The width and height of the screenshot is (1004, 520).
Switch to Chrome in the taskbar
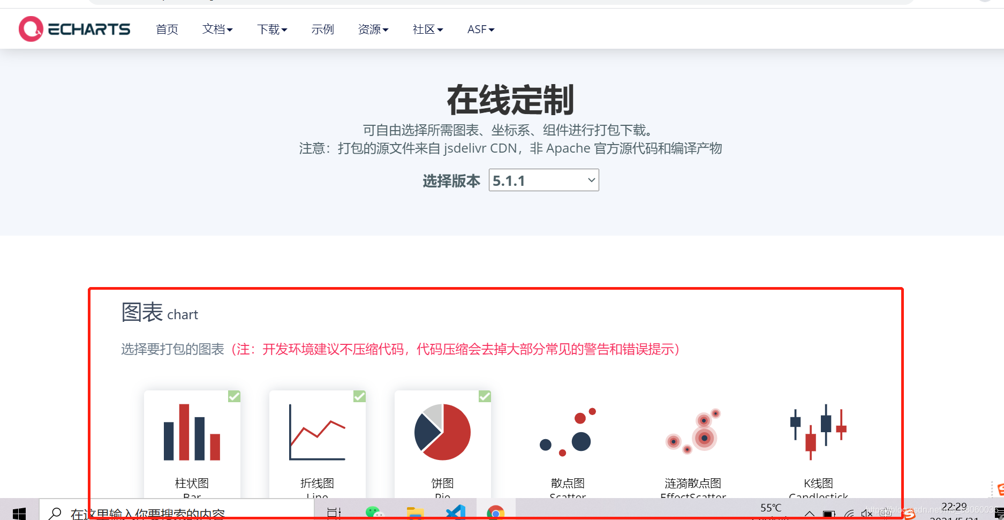pos(496,513)
